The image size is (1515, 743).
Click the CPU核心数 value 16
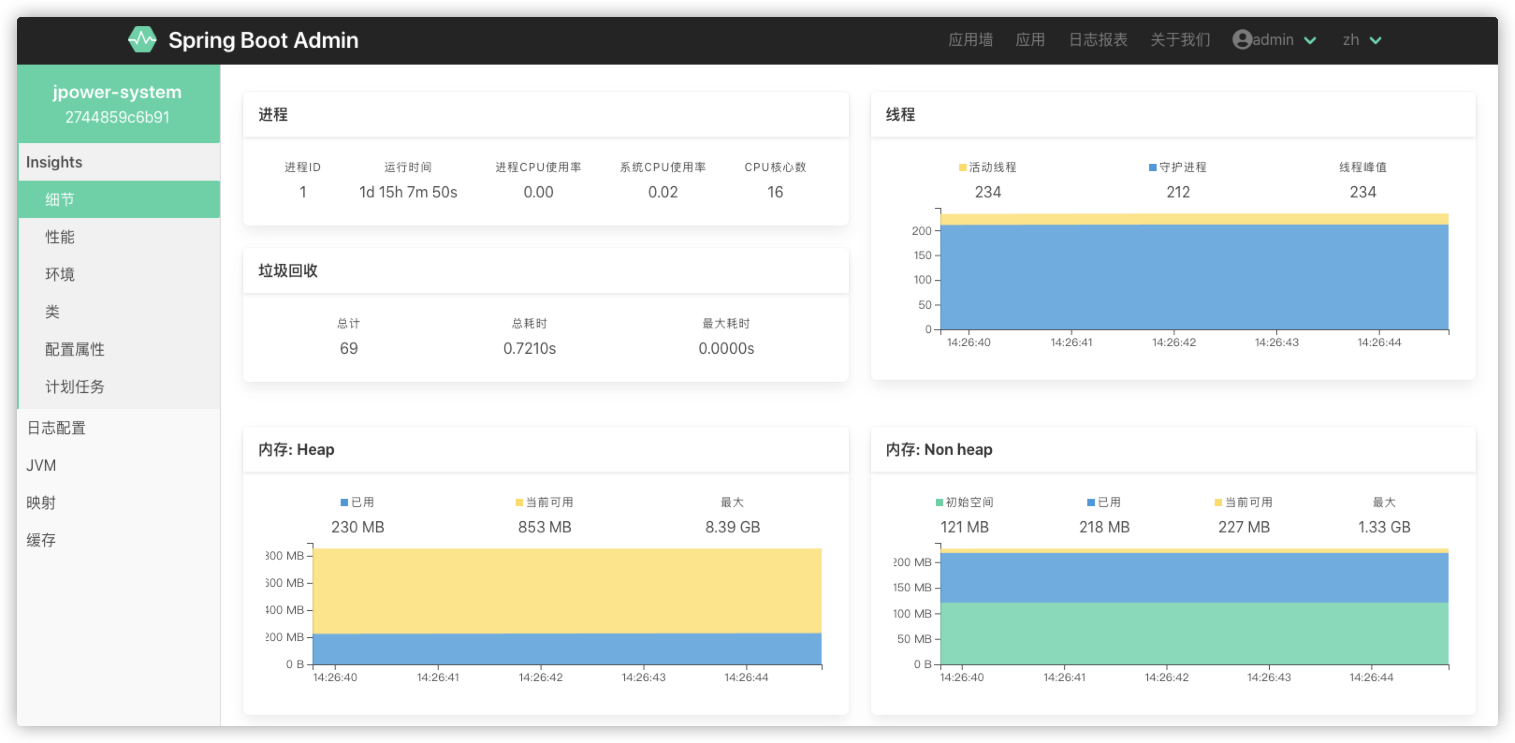pyautogui.click(x=774, y=192)
